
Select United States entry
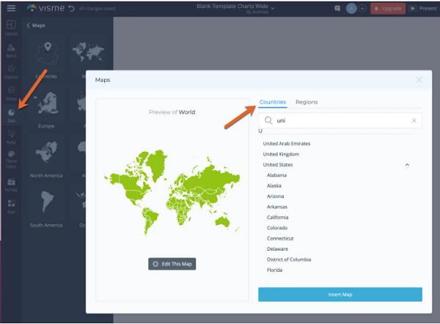[278, 165]
